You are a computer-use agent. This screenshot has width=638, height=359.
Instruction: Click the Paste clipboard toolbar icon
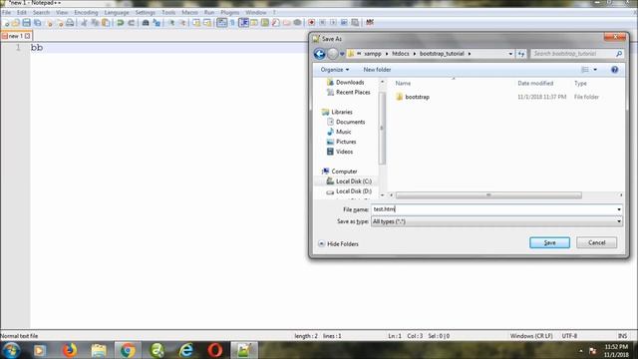[106, 23]
